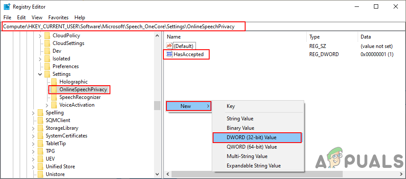Click tree pane scroll up arrow
This screenshot has height=179, width=406.
click(x=157, y=36)
